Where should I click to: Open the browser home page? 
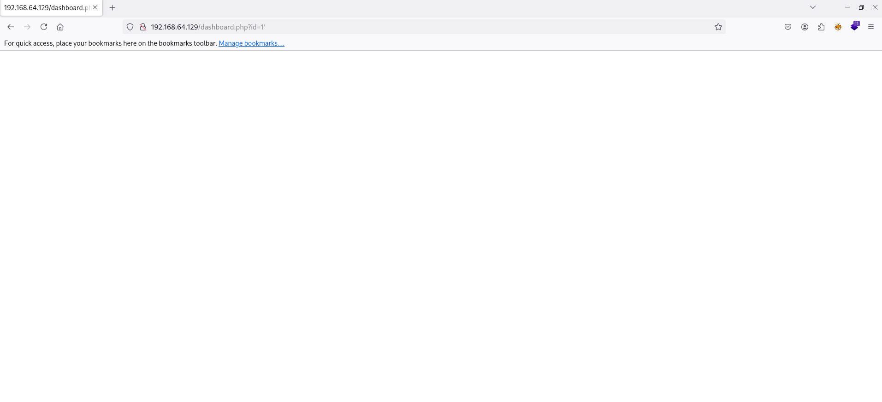pyautogui.click(x=60, y=27)
